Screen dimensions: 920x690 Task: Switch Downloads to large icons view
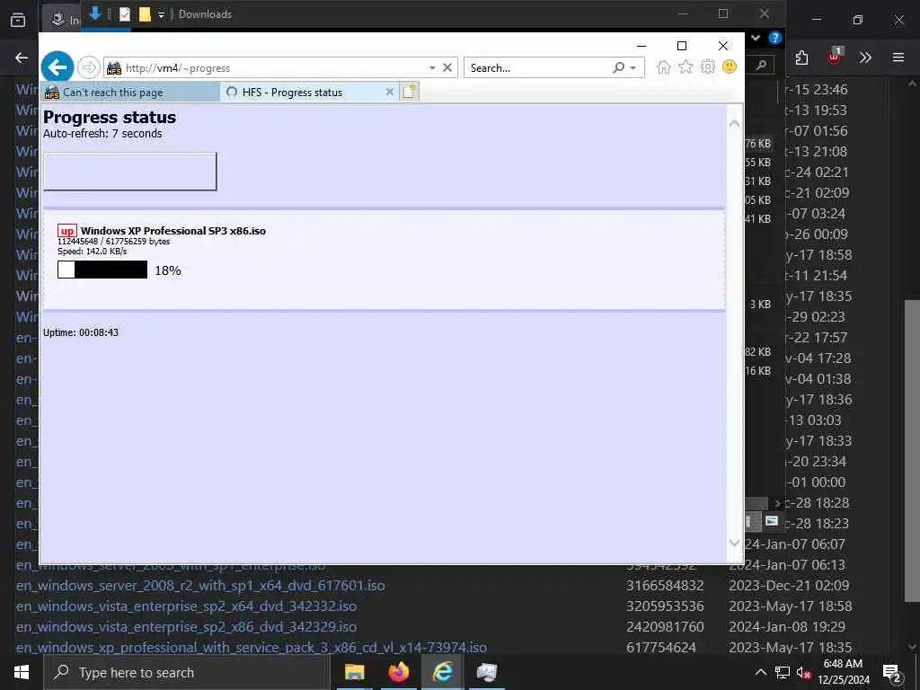[x=772, y=521]
